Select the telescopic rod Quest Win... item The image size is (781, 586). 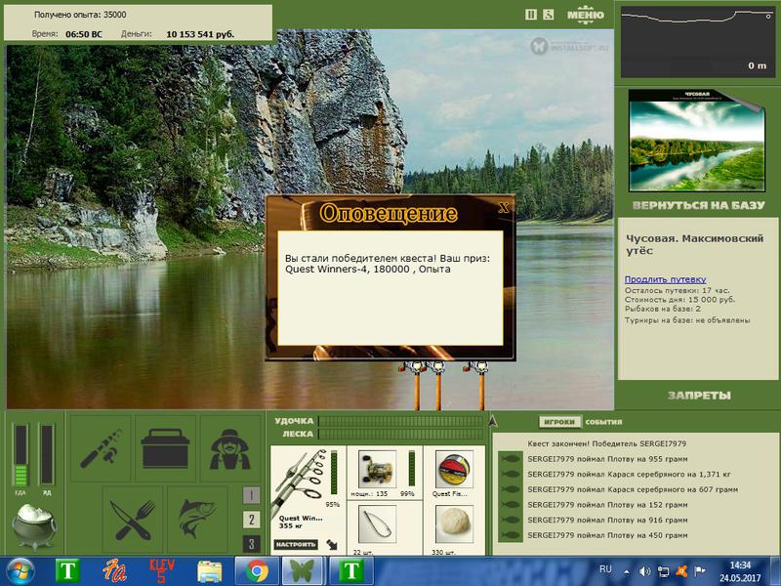coord(299,483)
